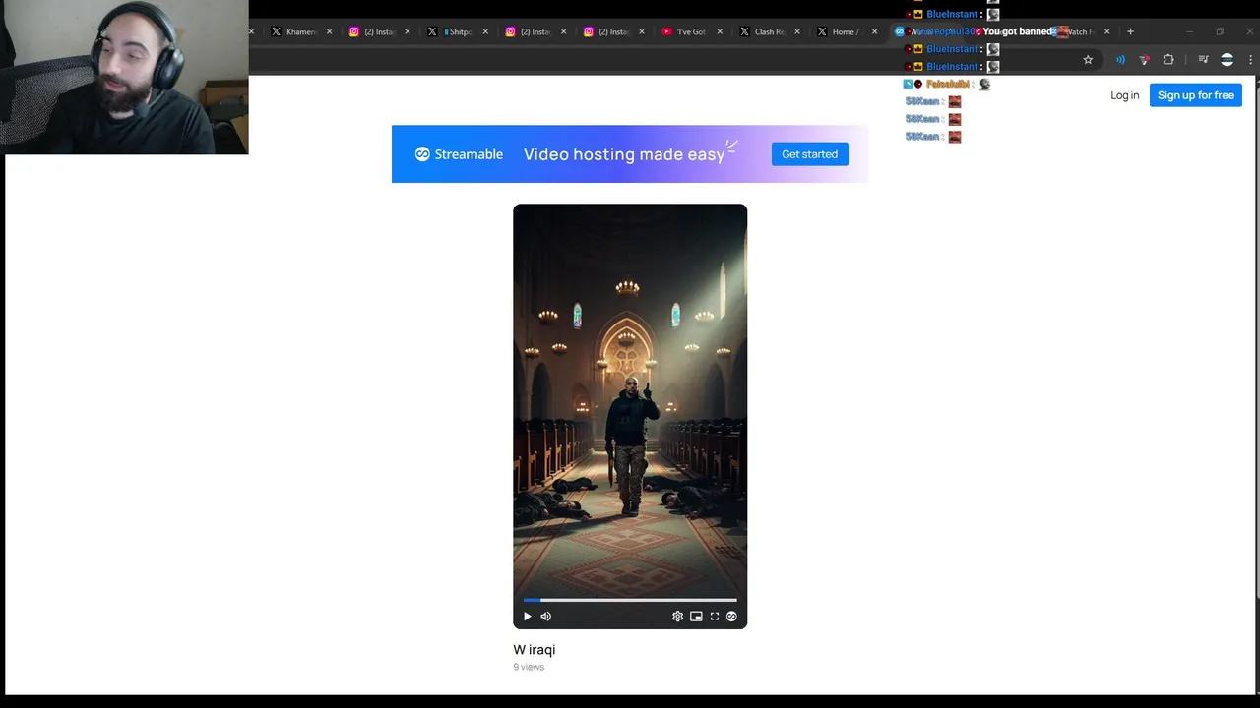The image size is (1260, 708).
Task: Open the browser profile avatar
Action: [1227, 60]
